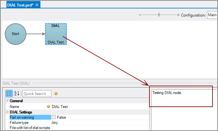The width and height of the screenshot is (218, 131).
Task: Click the False value text
Action: click(61, 117)
